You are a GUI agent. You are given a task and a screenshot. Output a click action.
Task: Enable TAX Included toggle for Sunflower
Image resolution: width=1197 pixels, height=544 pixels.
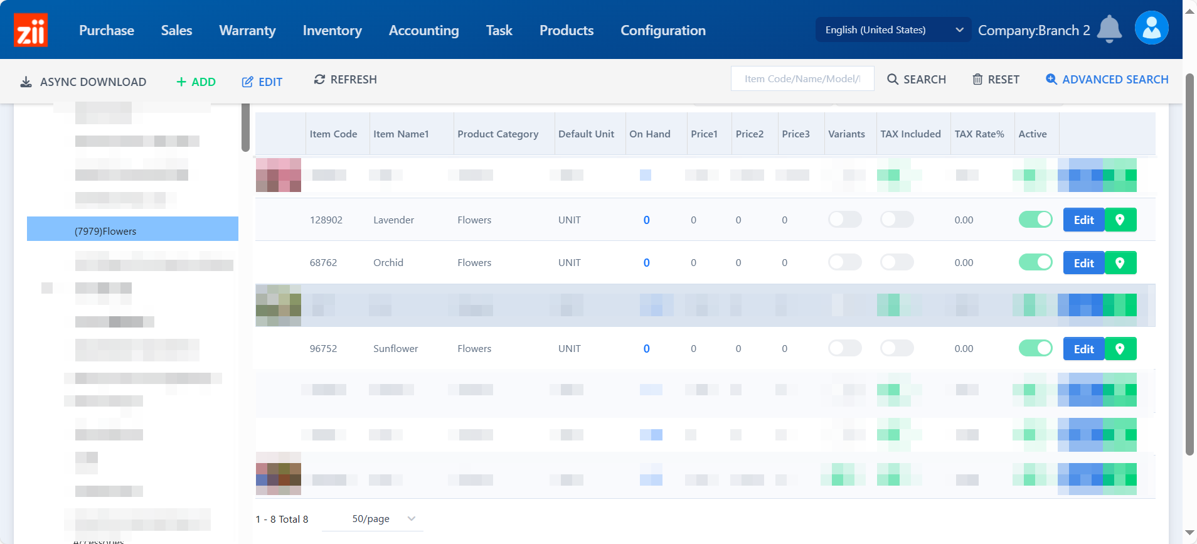tap(896, 348)
